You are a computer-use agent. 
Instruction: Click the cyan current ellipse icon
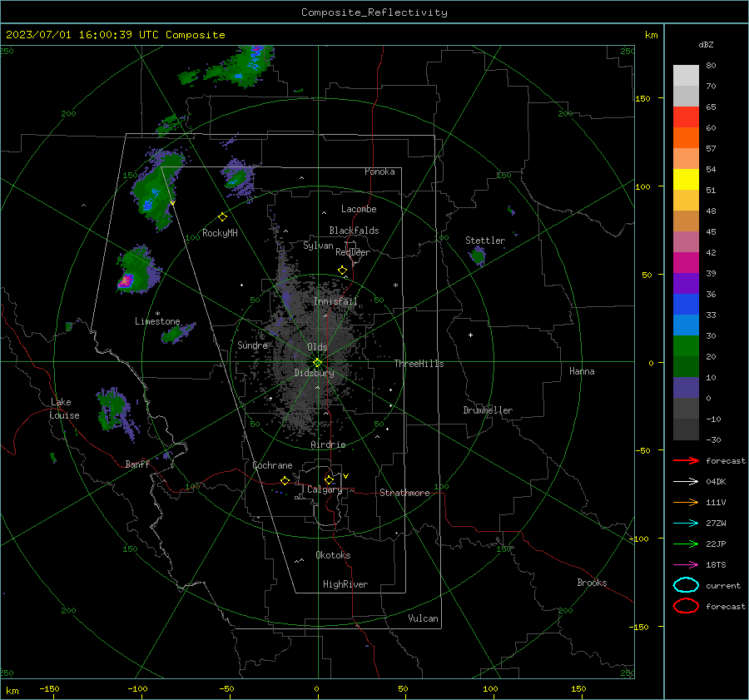[x=686, y=585]
